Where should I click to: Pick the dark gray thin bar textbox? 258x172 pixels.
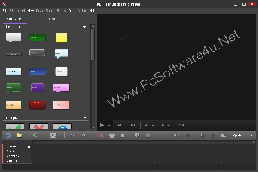point(14,54)
